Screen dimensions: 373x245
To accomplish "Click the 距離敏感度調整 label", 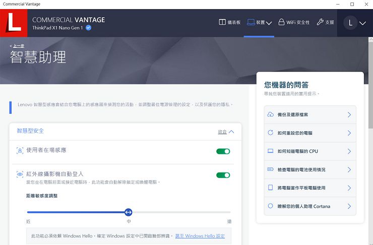I will 42,196.
